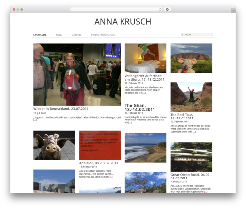
Task: Open the Startseite menu item
Action: pyautogui.click(x=40, y=35)
